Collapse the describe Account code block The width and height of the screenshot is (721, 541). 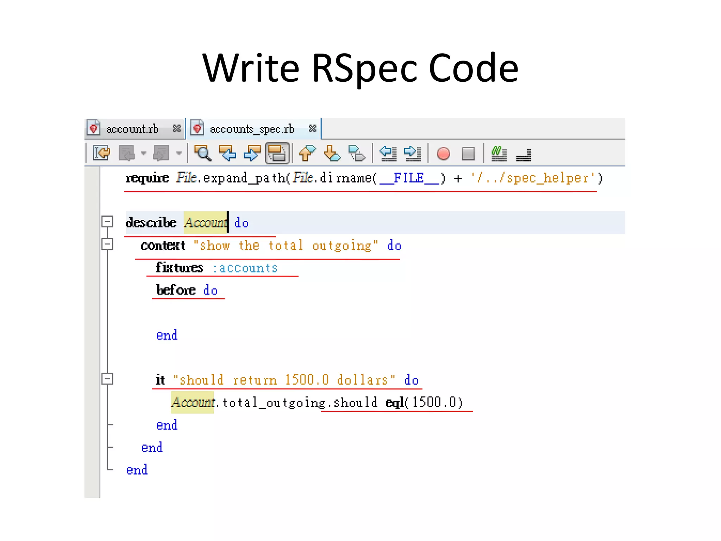(x=107, y=222)
